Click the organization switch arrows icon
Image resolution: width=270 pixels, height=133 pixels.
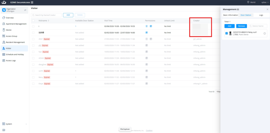(25, 10)
